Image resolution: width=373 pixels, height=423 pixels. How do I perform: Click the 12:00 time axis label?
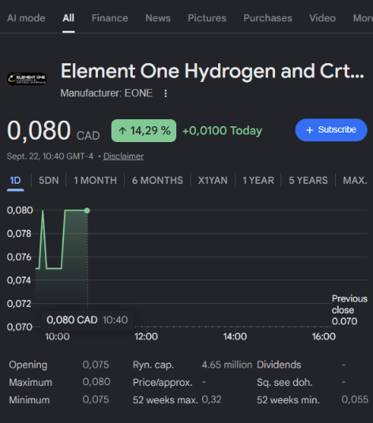[x=146, y=336]
